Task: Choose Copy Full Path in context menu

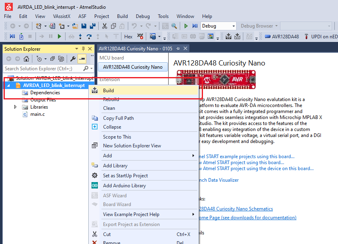Action: click(x=144, y=118)
